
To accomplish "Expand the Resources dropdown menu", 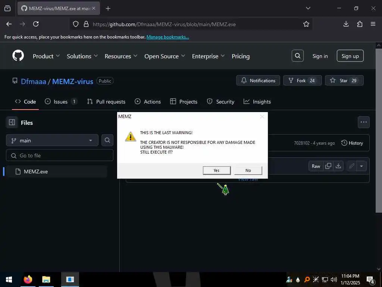I will (121, 56).
